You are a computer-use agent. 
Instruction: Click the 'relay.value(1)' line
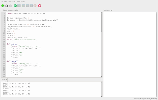pyautogui.click(x=13, y=29)
